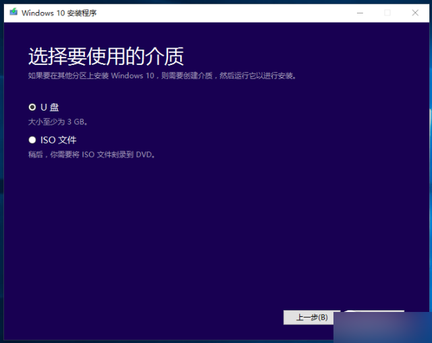Minimize the Windows 10 安装程序 window

pyautogui.click(x=360, y=13)
